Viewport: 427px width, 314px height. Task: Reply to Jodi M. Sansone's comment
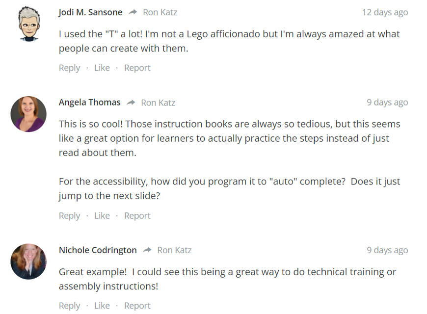(x=69, y=68)
